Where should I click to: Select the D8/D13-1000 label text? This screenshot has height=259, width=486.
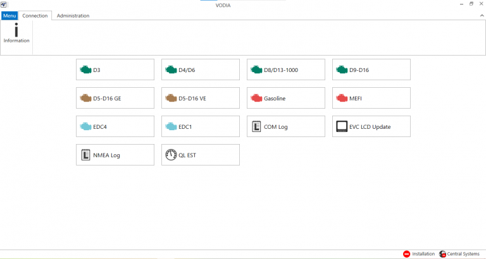point(281,70)
